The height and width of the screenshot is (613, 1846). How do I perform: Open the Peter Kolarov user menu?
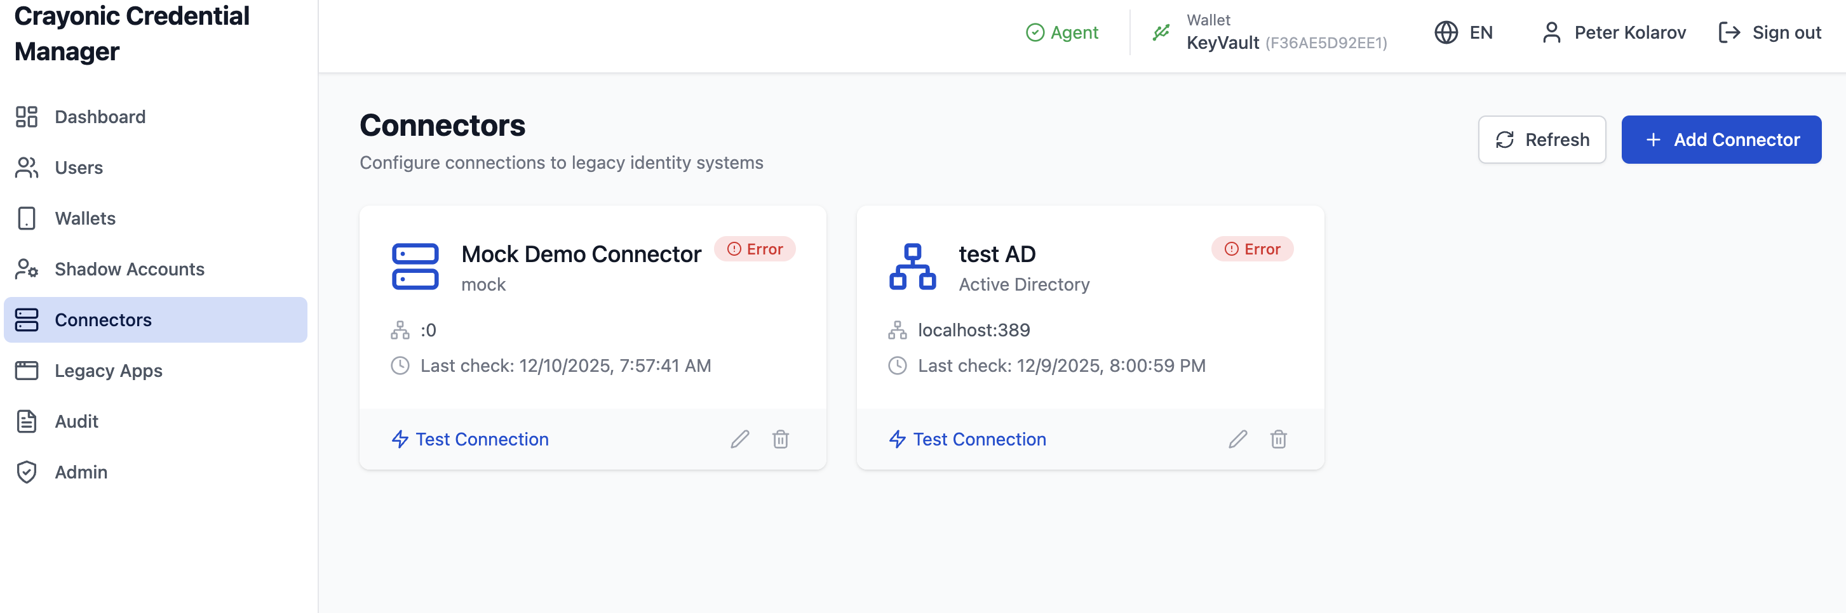[x=1614, y=32]
